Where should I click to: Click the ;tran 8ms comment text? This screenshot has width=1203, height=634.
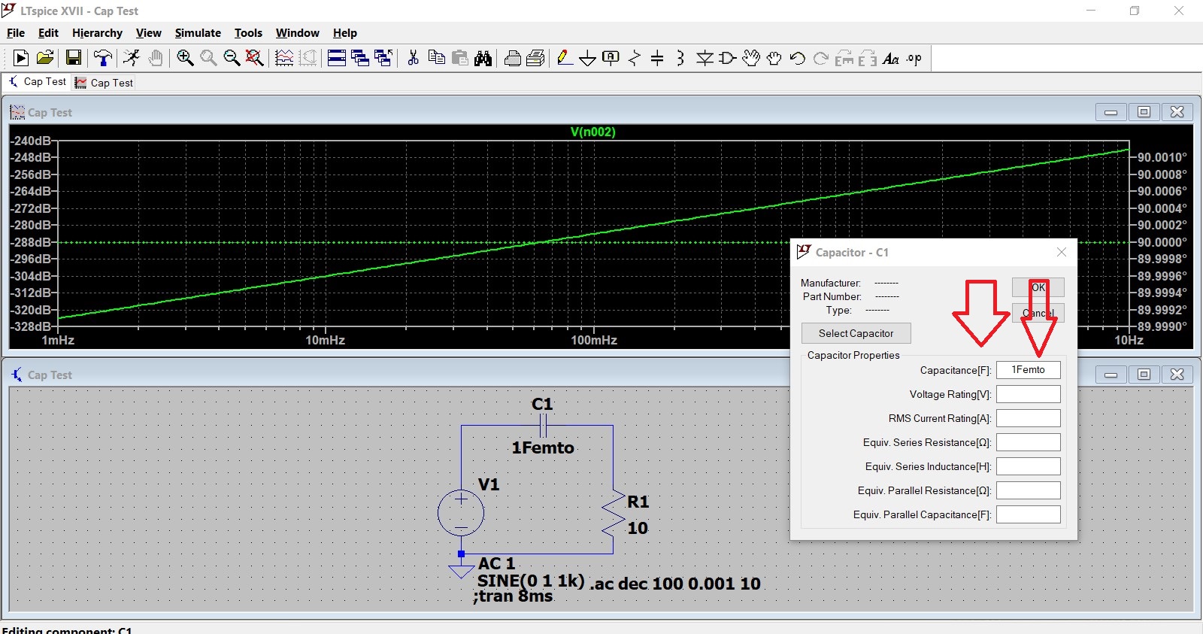513,596
